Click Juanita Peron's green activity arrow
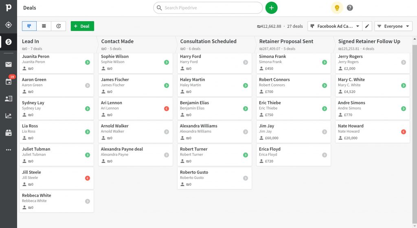The height and width of the screenshot is (228, 417). (88, 62)
